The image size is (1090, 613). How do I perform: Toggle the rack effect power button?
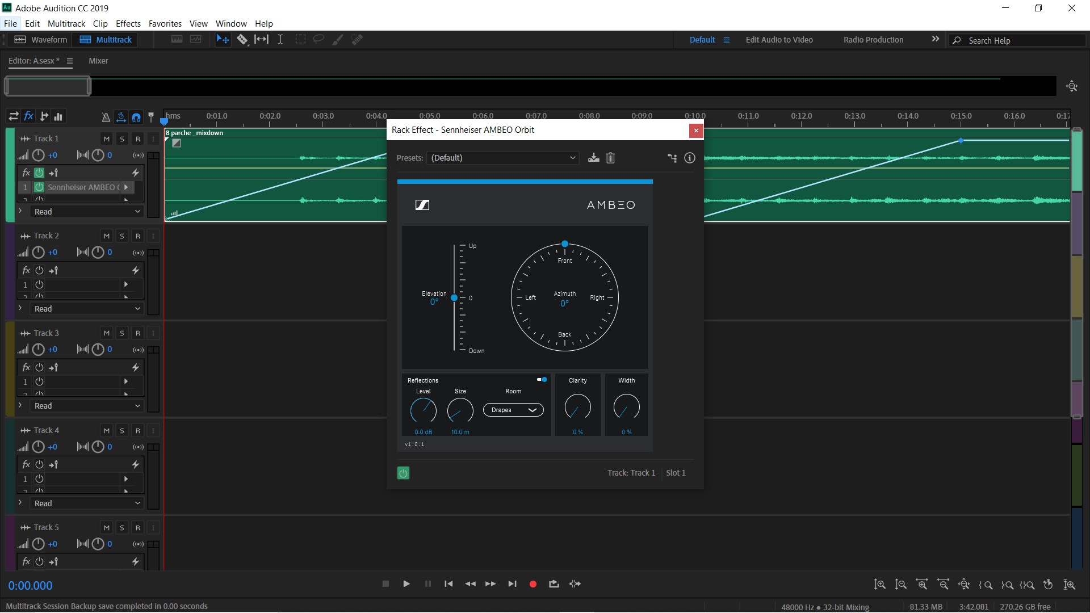403,473
